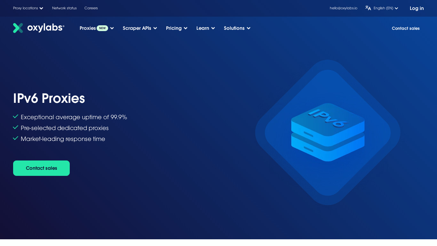Screen dimensions: 437x246
Task: Go to the Careers page
Action: [91, 8]
